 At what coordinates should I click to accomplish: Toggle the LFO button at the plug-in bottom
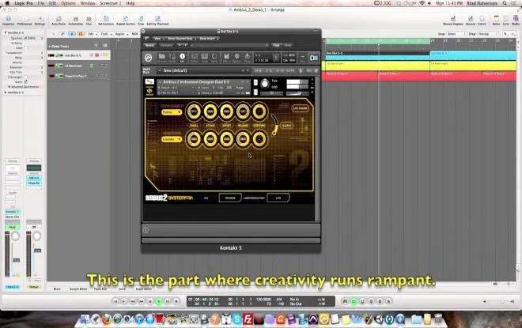(x=278, y=198)
